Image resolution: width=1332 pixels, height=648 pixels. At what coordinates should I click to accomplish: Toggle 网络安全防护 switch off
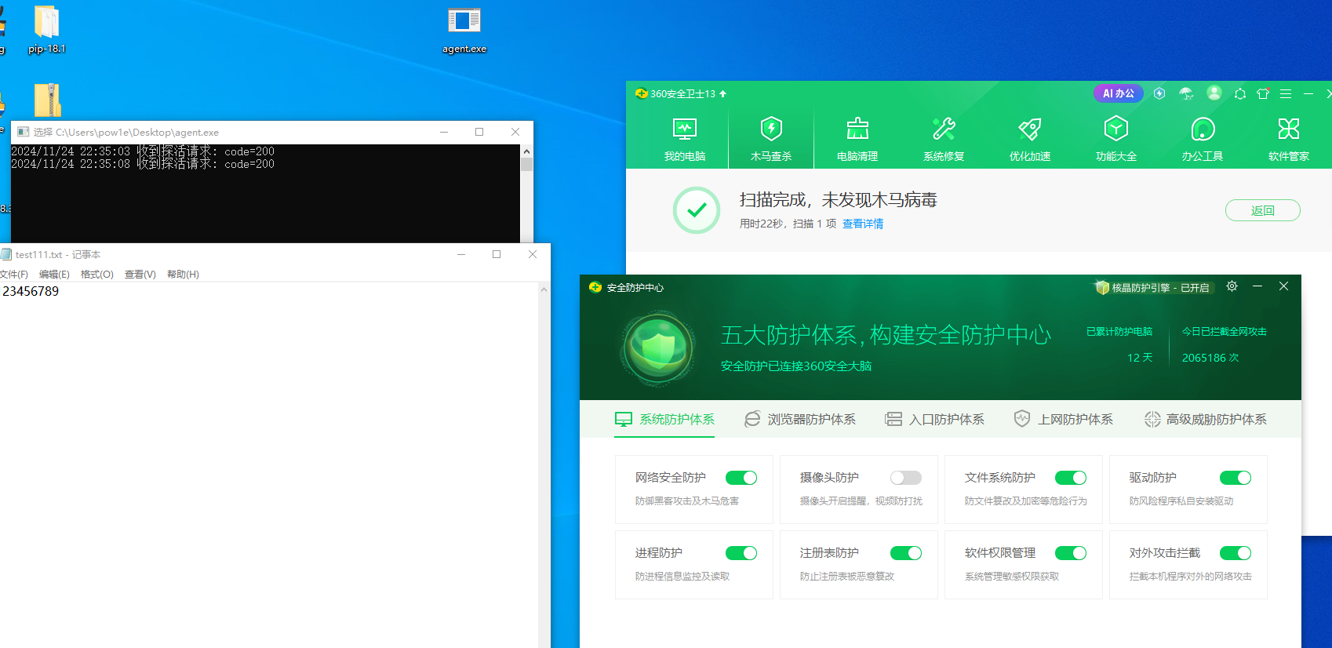[x=741, y=478]
